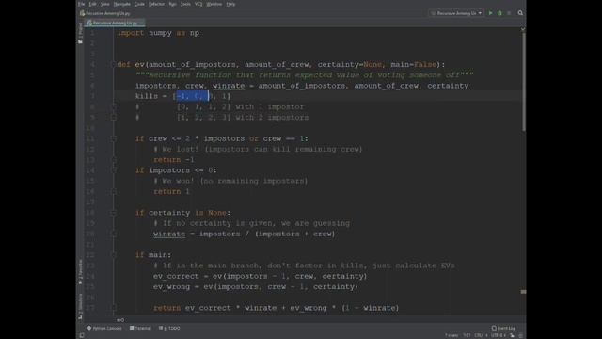Viewport: 602px width, 339px height.
Task: Open the Favorites side tool window
Action: pos(80,272)
